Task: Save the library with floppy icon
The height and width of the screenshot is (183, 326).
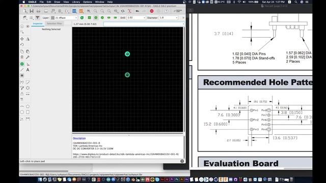Action: point(32,11)
